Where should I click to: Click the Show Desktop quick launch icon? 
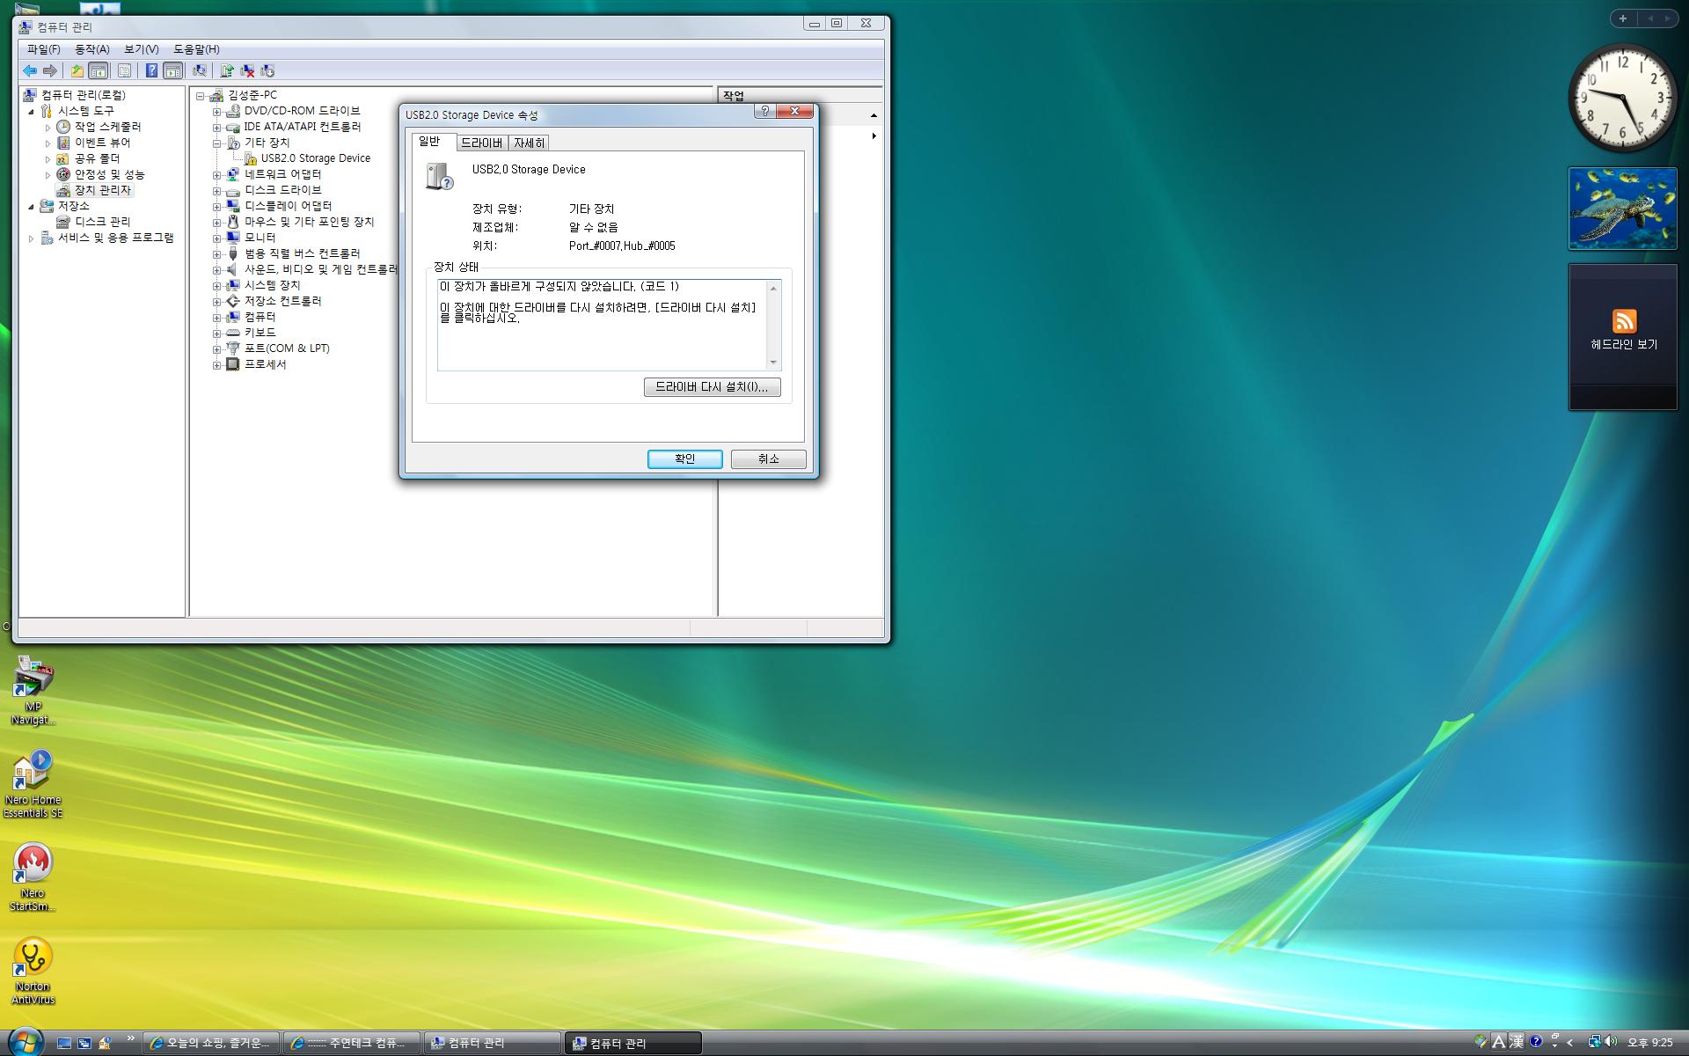64,1043
